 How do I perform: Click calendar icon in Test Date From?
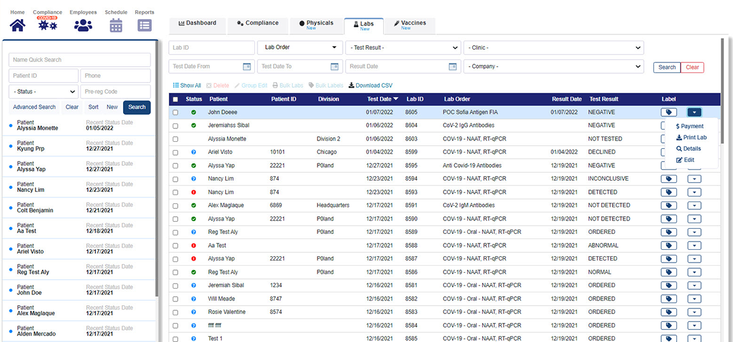[x=247, y=67]
